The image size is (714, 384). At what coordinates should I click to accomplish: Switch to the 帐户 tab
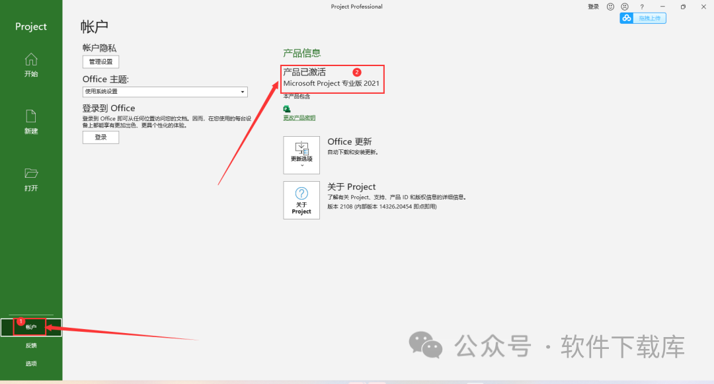coord(31,327)
